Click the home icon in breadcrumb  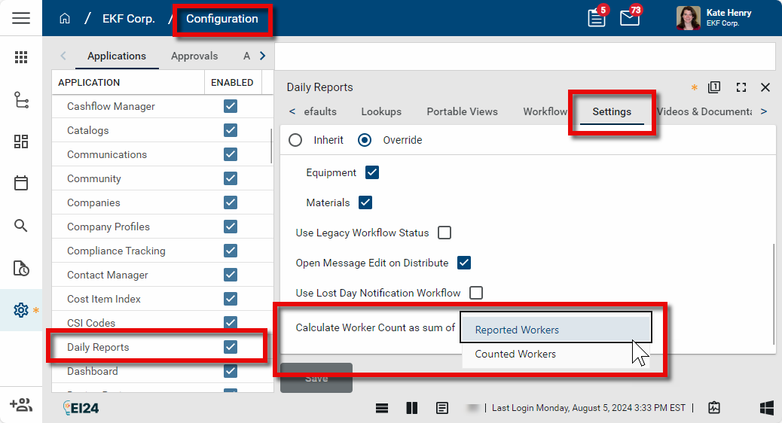point(65,19)
